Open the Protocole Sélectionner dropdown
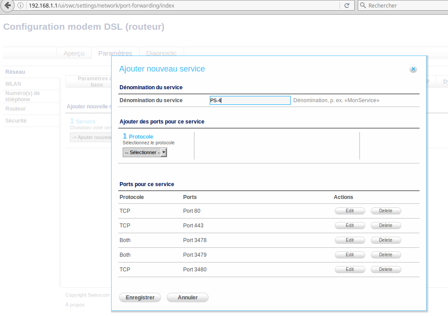 [x=145, y=152]
